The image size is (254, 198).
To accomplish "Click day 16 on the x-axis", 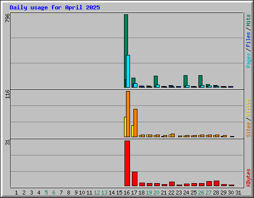I will click(127, 193).
